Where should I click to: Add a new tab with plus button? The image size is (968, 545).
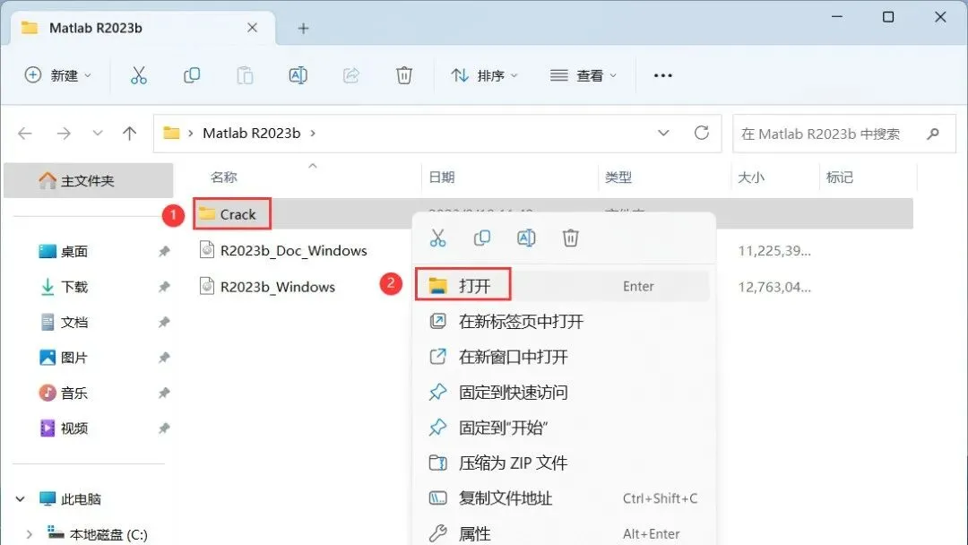[x=303, y=29]
